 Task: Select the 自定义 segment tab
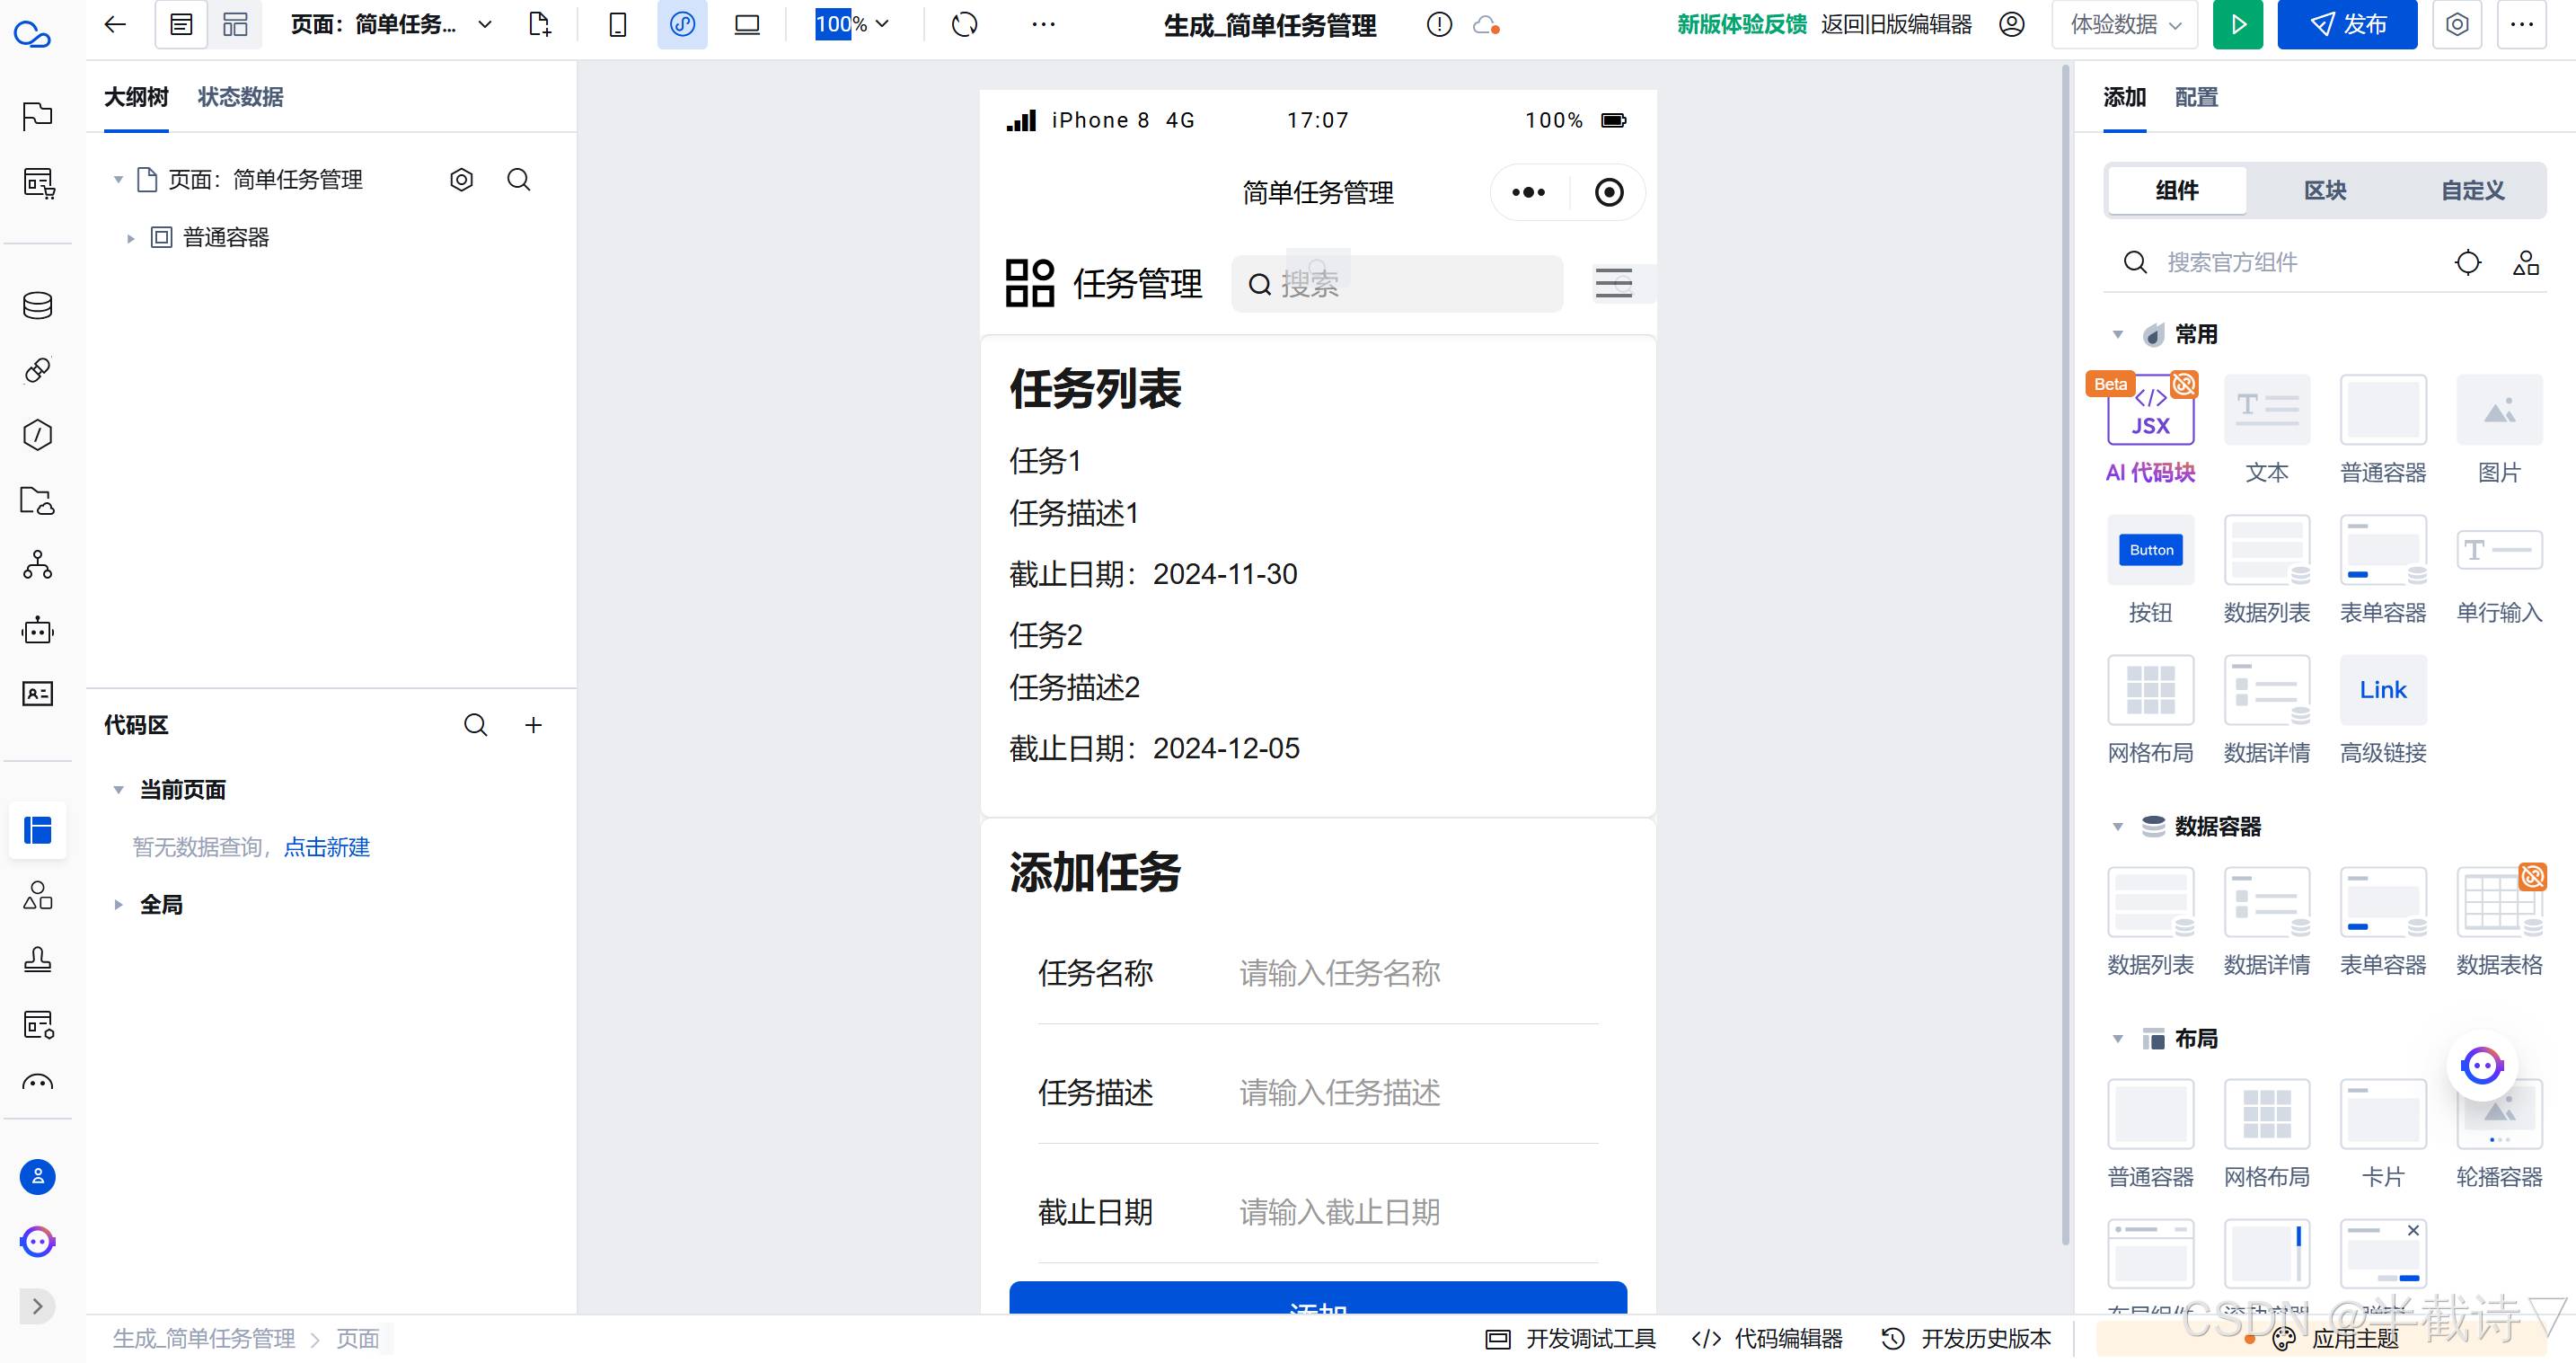click(2472, 190)
